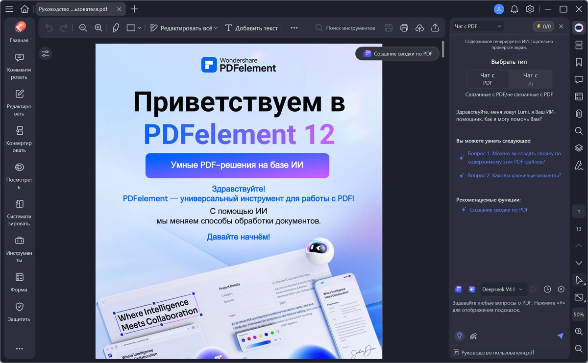
Task: Open the bookmarks panel
Action: point(579,62)
